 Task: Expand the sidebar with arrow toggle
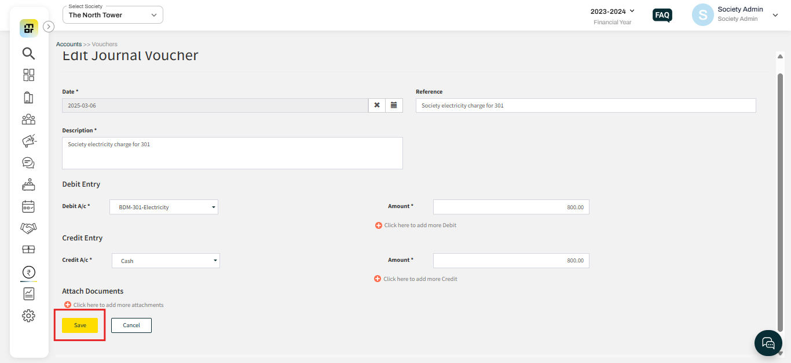click(x=49, y=26)
